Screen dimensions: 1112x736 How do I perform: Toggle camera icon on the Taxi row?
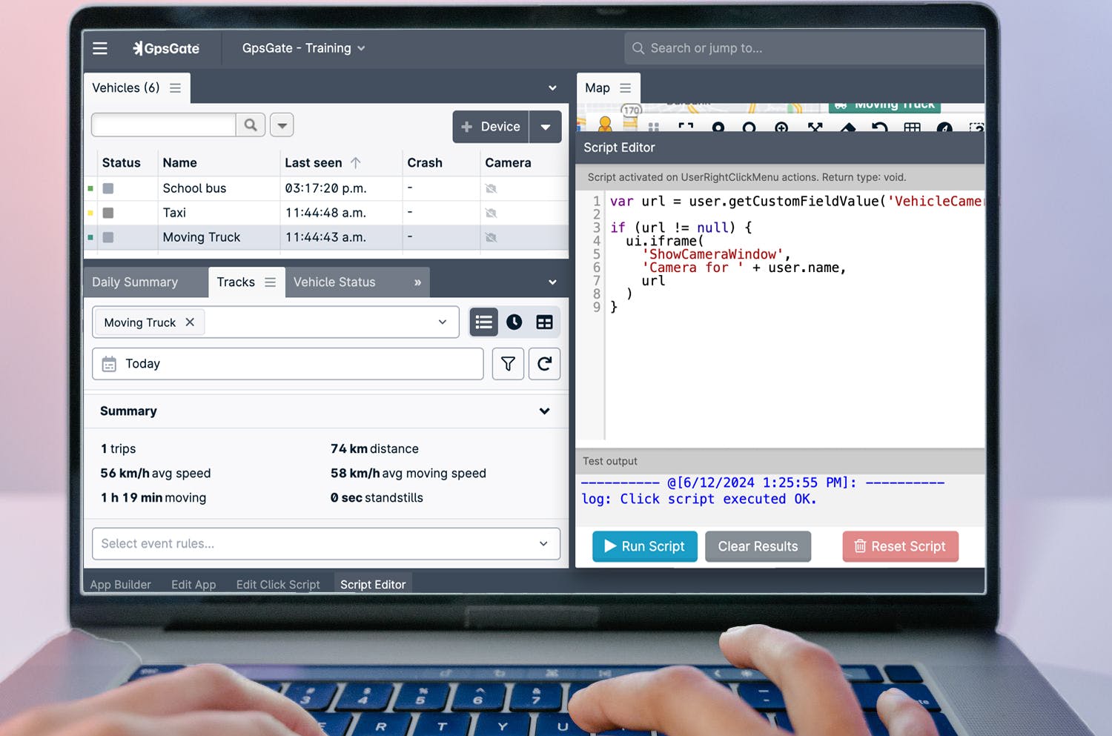491,213
